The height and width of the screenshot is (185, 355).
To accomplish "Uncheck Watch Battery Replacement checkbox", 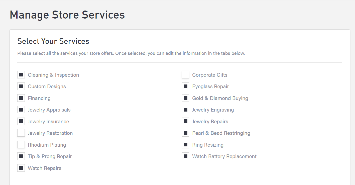I will tap(185, 156).
